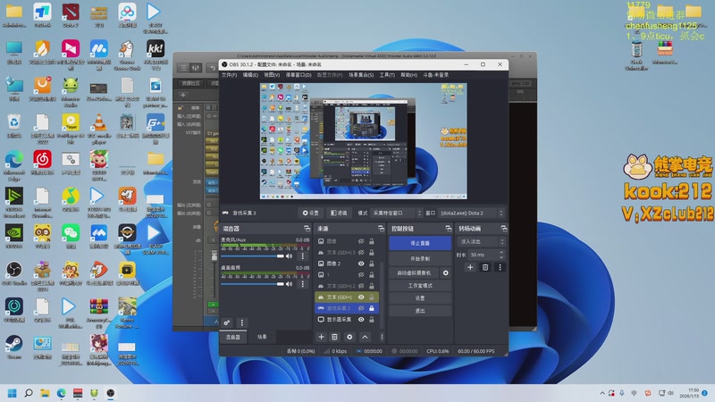715x402 pixels.
Task: Pop out the 控制按钮 dock panel
Action: 449,229
